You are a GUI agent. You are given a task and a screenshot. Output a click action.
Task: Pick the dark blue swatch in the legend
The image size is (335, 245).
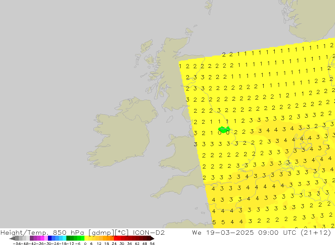point(50,238)
